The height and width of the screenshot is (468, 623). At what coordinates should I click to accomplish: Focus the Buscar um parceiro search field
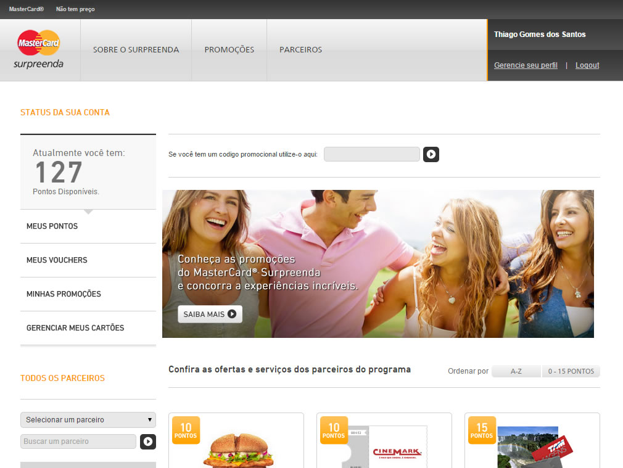click(78, 441)
